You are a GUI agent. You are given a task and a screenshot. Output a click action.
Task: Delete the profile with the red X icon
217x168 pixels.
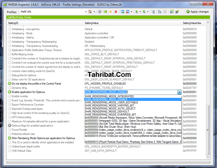click(115, 12)
